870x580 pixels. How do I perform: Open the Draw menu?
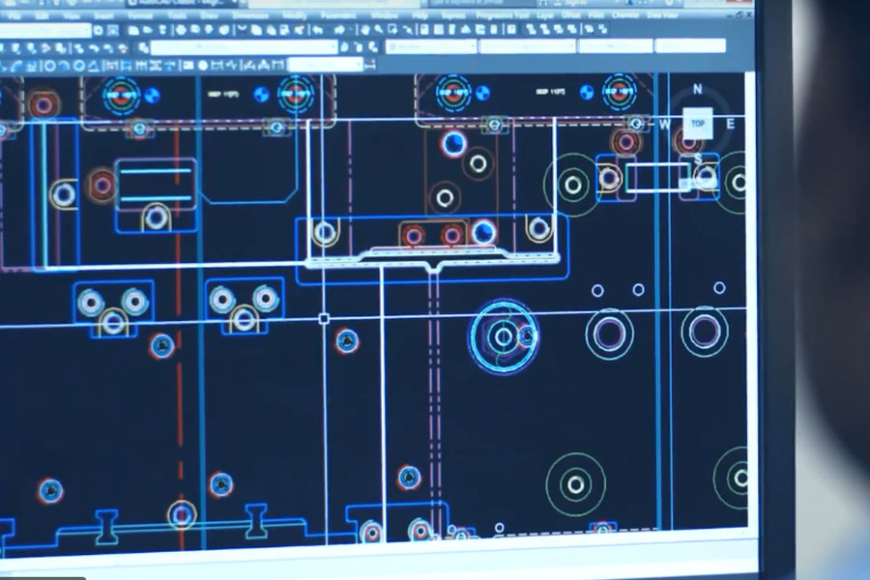[209, 16]
